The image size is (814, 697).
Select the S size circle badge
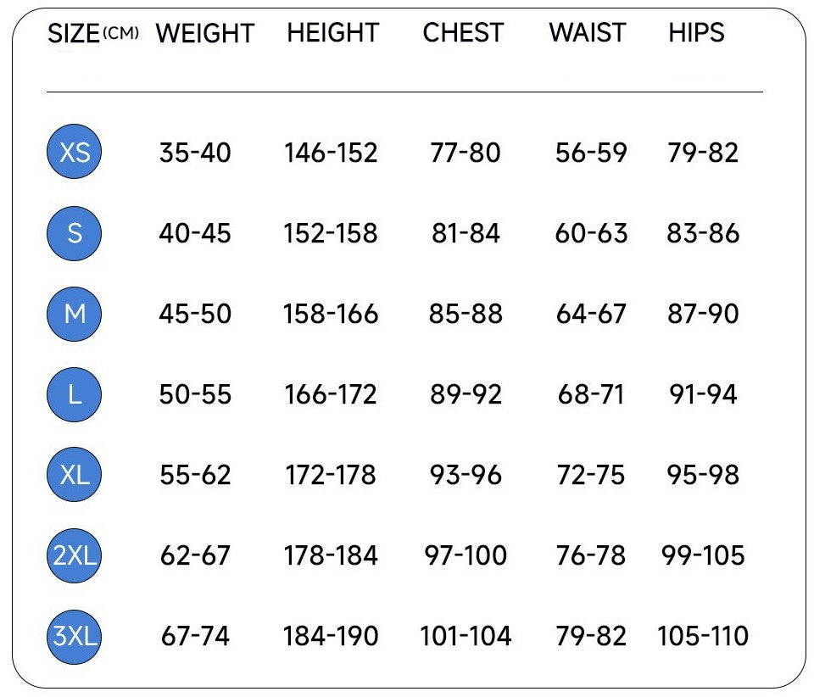(x=75, y=233)
